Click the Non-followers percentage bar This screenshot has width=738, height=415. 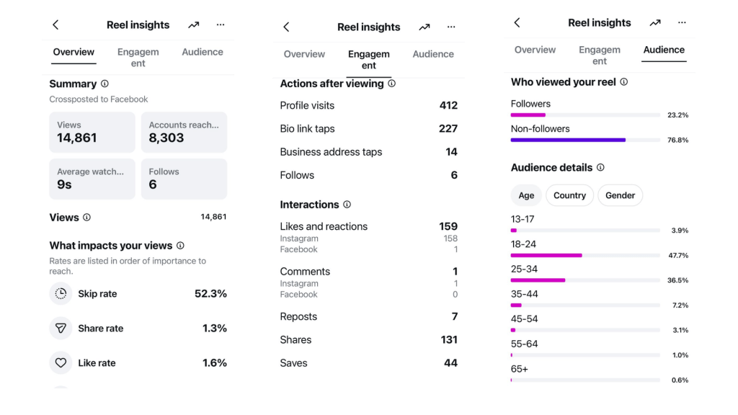point(585,140)
